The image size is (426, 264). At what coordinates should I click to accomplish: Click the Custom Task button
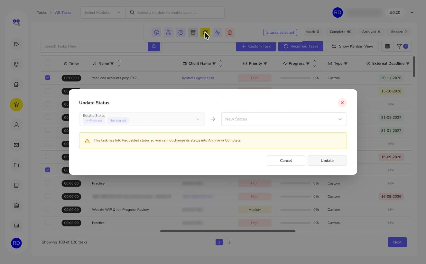tap(256, 46)
